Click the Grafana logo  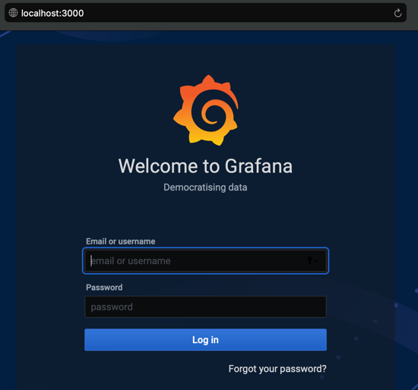(x=205, y=110)
